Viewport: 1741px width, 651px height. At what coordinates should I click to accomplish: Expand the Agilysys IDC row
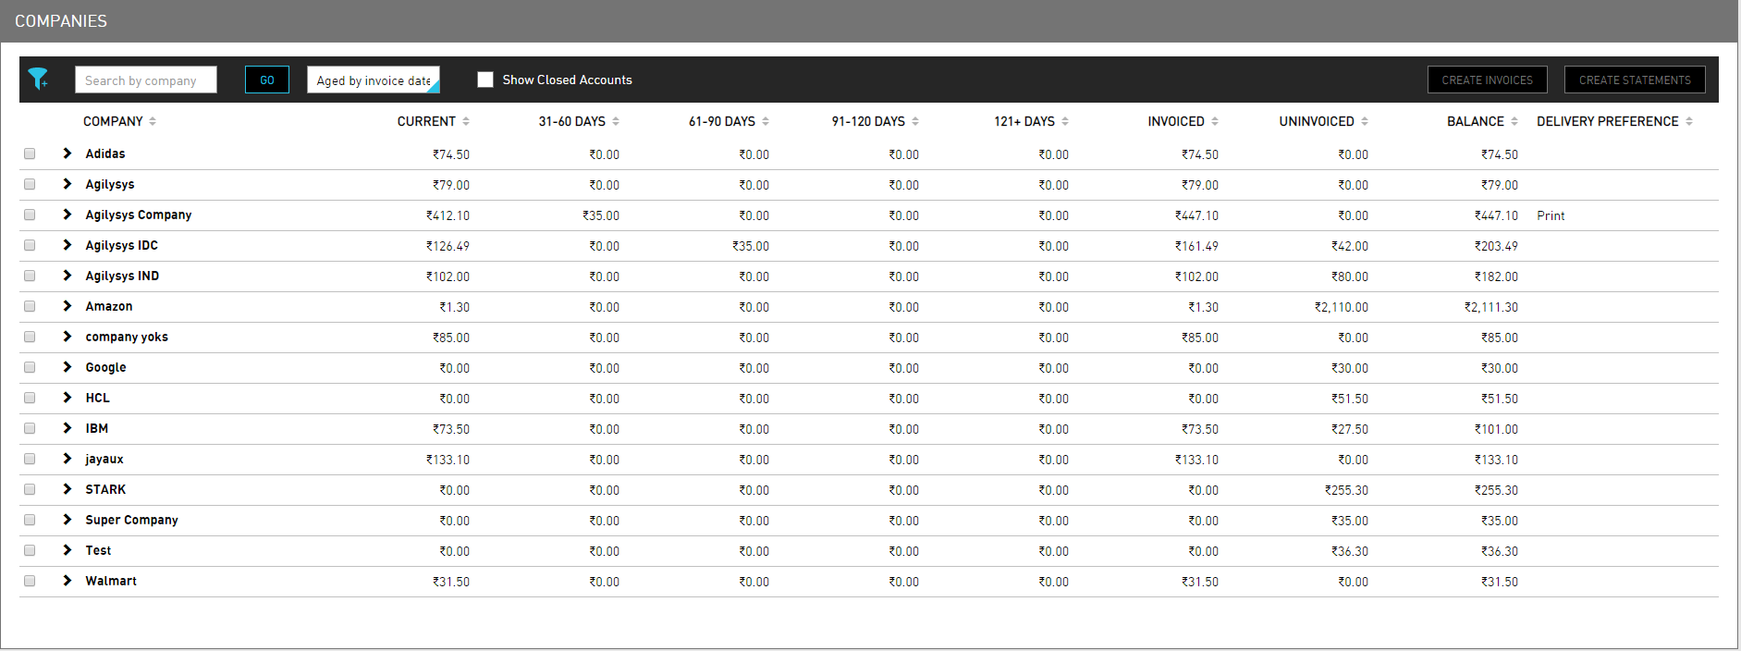67,245
